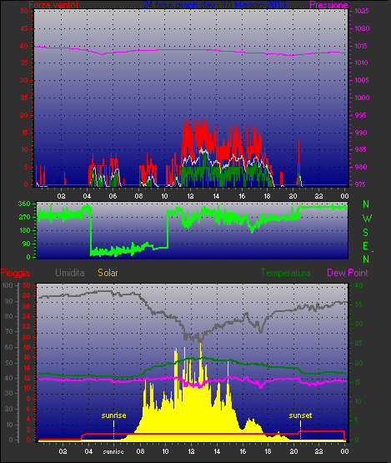This screenshot has width=391, height=463.
Task: Click '45' on the red wind speed axis
Action: [24, 28]
